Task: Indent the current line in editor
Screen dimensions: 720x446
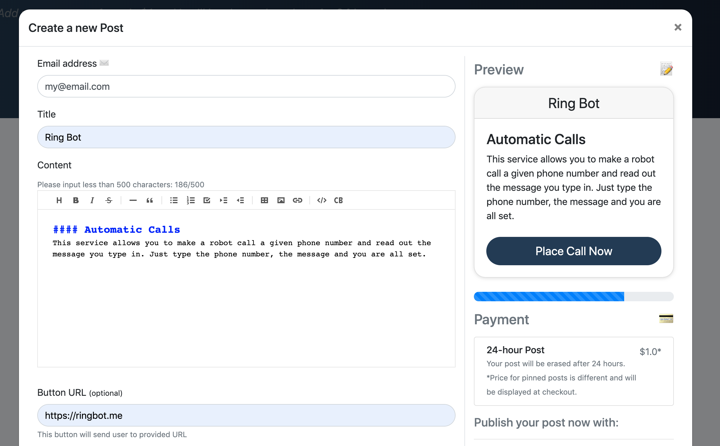Action: pyautogui.click(x=224, y=200)
